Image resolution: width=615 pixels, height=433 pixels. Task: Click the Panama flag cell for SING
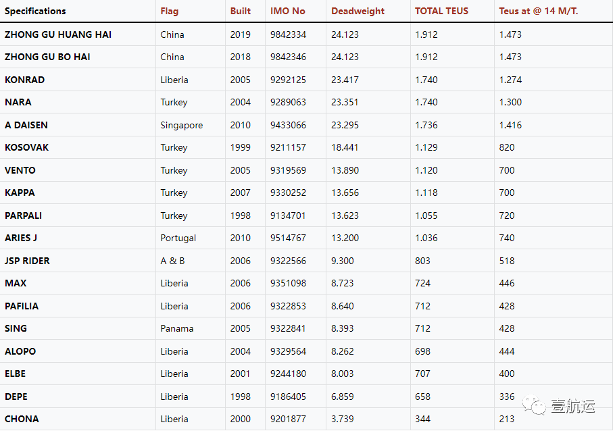(177, 329)
